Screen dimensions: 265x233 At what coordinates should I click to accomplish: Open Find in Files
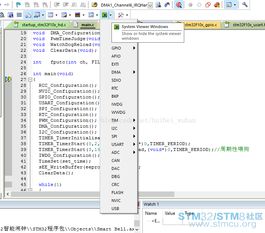point(95,5)
